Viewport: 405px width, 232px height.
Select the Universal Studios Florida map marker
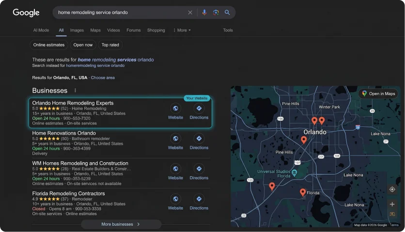294,173
